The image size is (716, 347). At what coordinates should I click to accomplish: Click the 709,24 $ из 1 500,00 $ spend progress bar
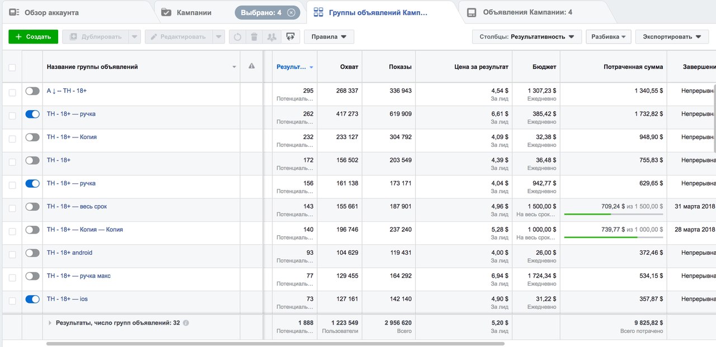pyautogui.click(x=614, y=214)
